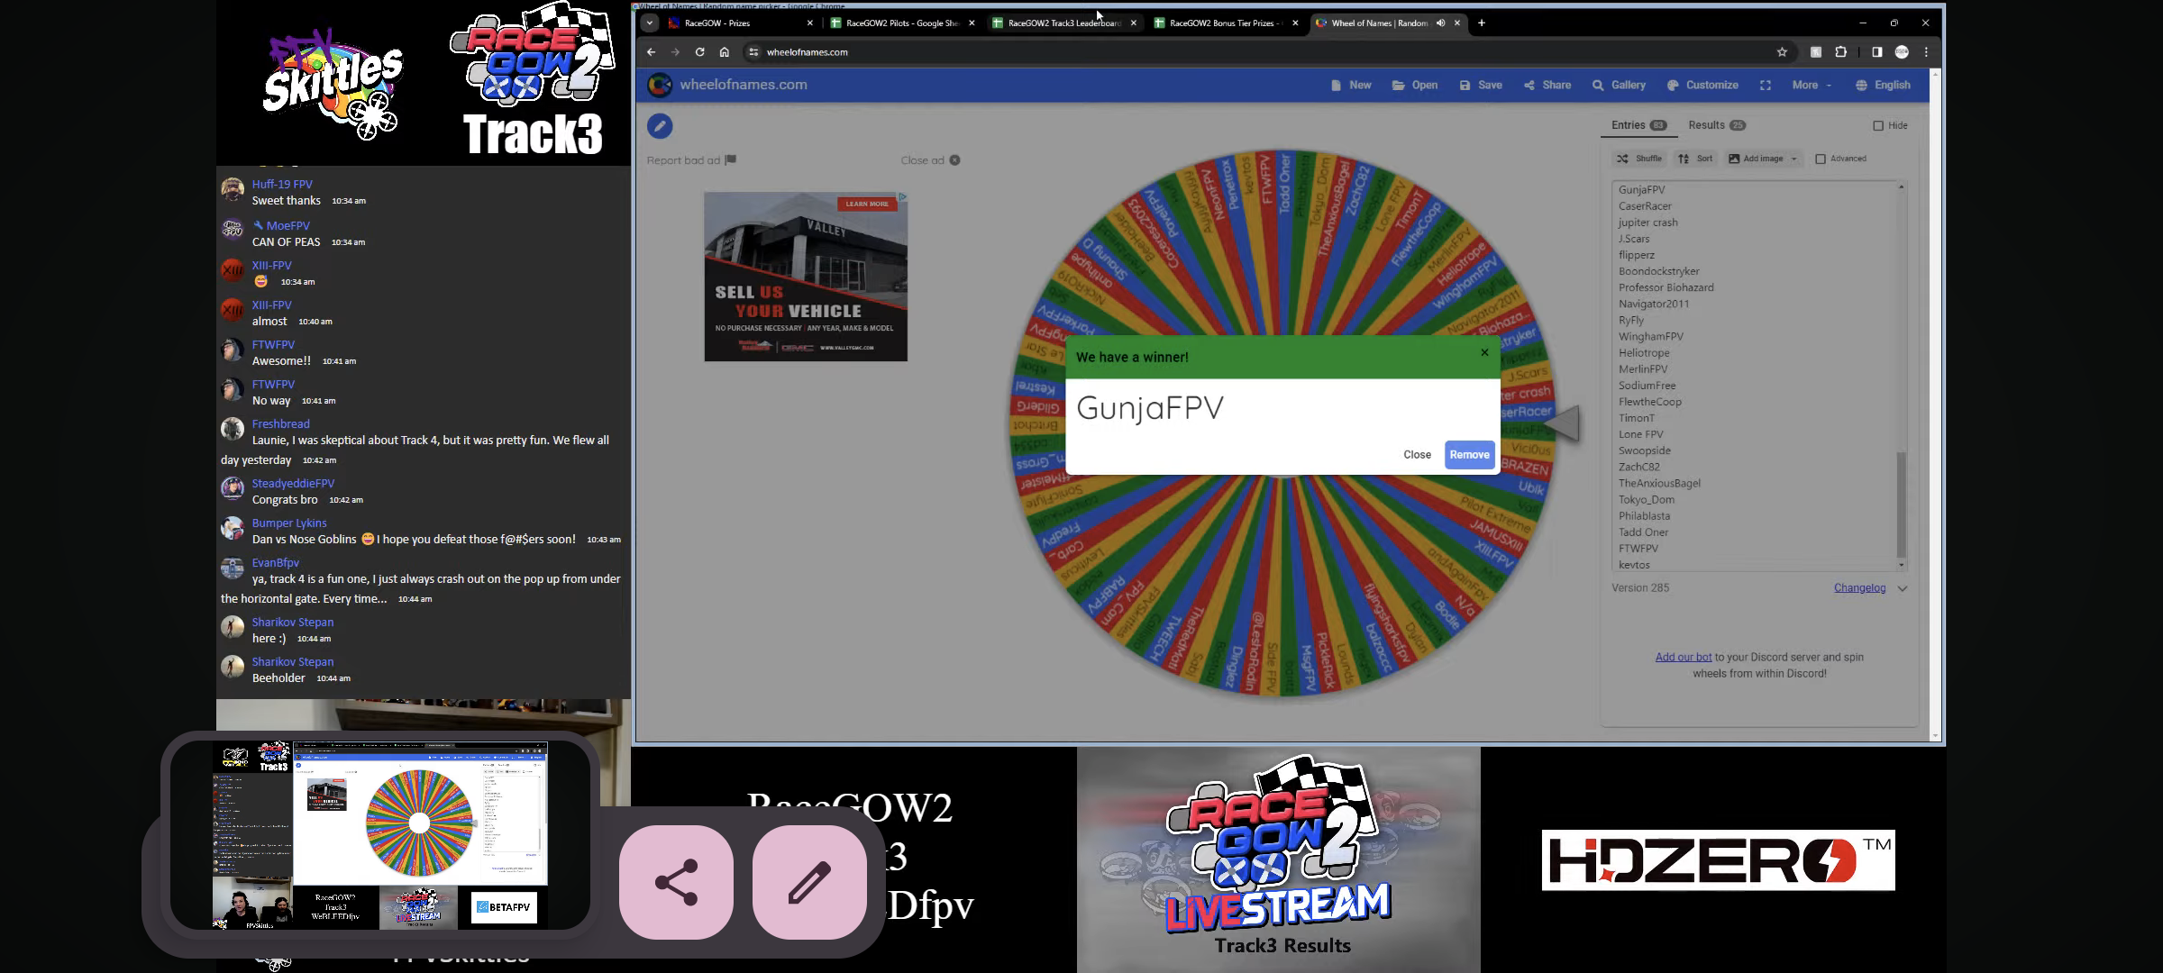2163x973 pixels.
Task: Click the pink share icon button
Action: tap(676, 882)
